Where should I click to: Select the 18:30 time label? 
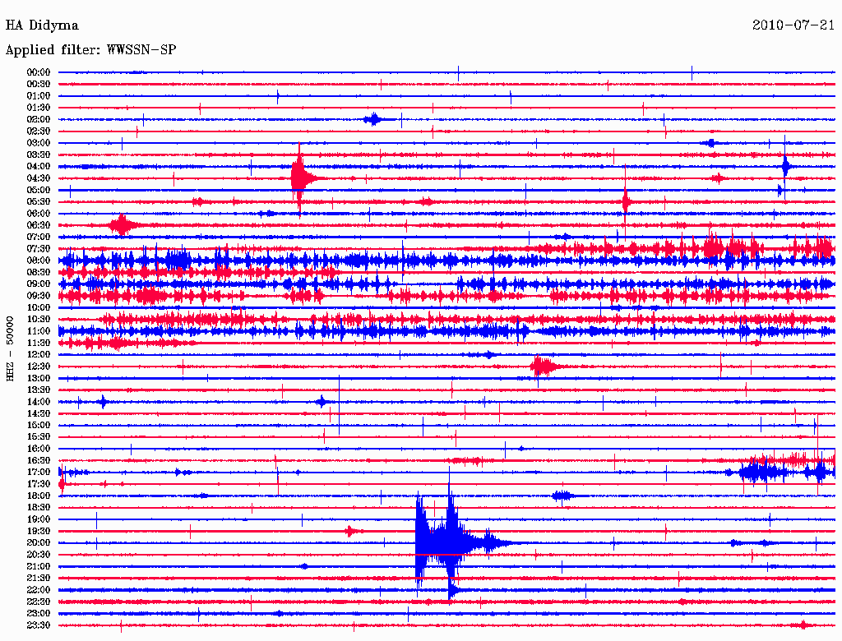point(38,508)
